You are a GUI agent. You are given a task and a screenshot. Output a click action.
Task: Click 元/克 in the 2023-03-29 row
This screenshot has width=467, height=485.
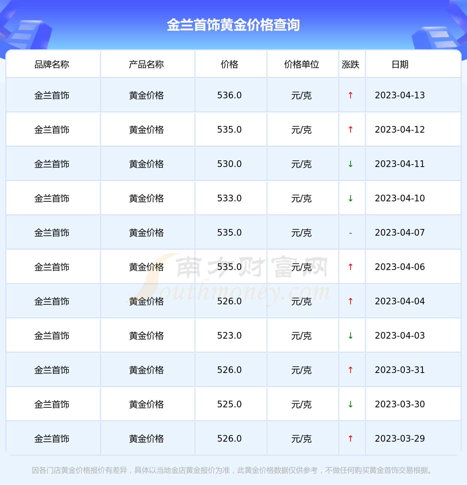click(302, 439)
